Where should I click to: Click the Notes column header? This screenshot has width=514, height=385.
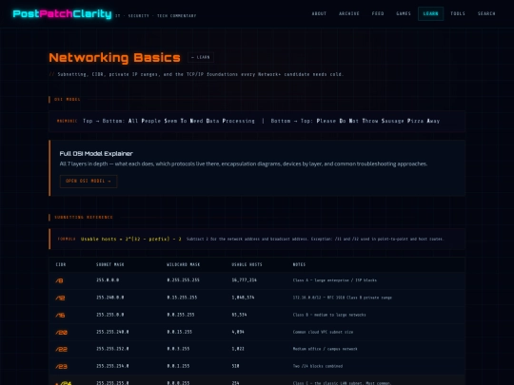coord(299,264)
